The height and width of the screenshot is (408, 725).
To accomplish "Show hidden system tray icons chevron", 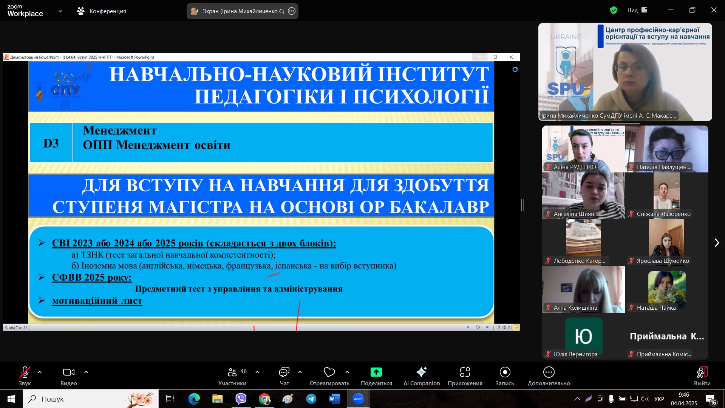I will tap(577, 399).
